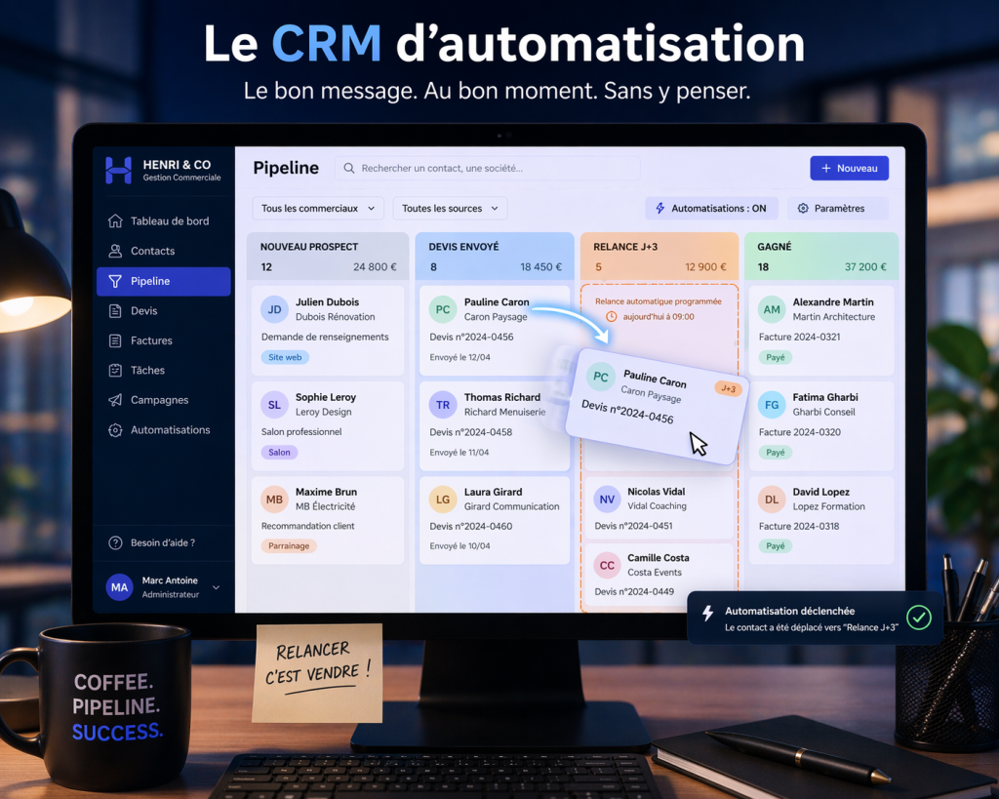Click the green checkmark in automation notification
The width and height of the screenshot is (999, 799).
[x=919, y=618]
